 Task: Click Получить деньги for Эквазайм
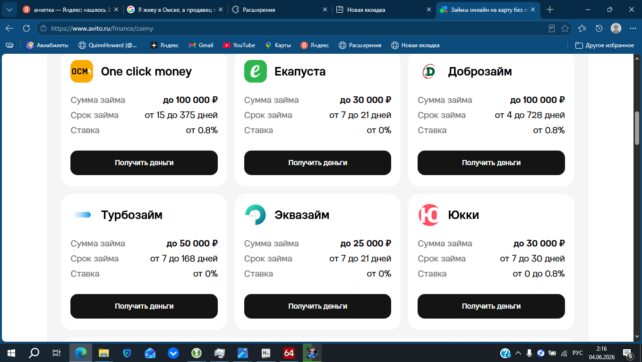pyautogui.click(x=317, y=306)
